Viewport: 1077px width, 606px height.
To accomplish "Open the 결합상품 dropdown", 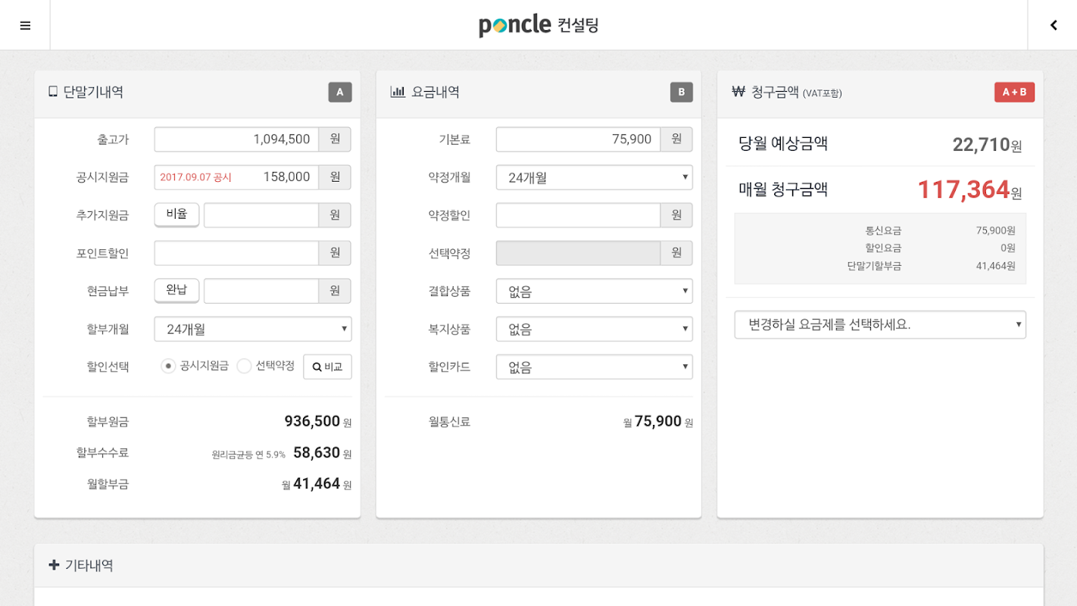I will [594, 291].
